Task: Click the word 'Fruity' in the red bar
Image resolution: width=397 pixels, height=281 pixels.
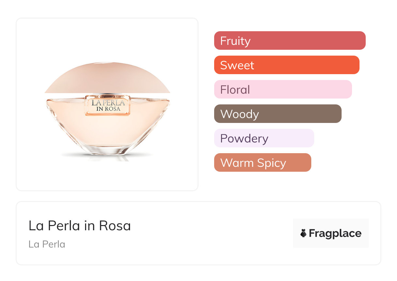Action: click(235, 41)
